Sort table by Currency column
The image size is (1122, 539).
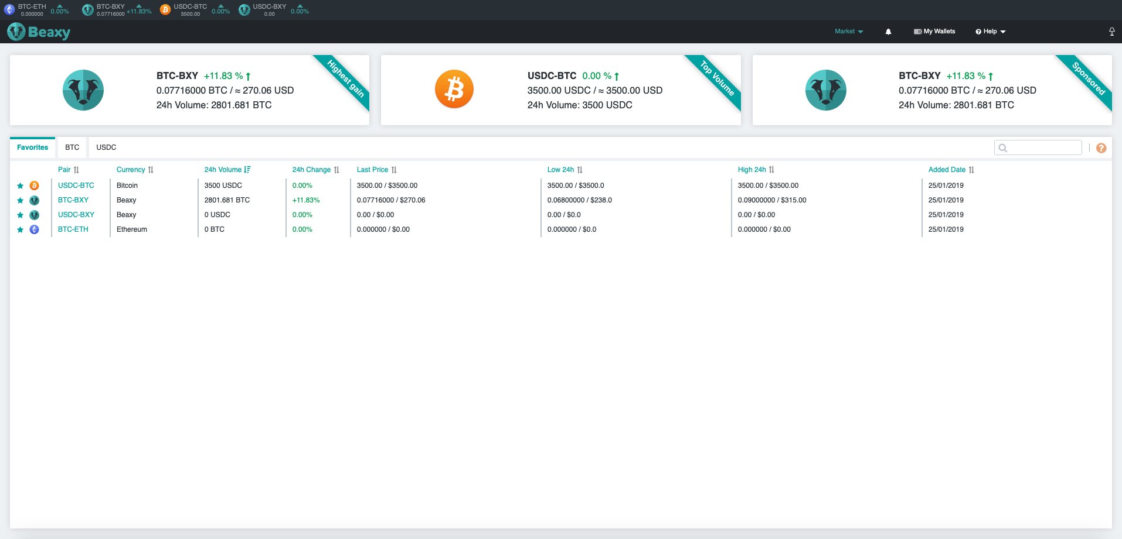click(135, 170)
